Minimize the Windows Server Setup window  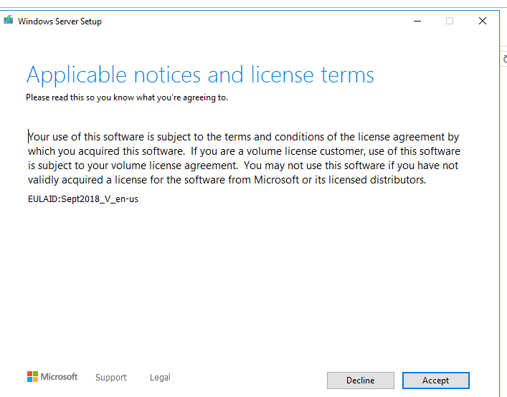click(417, 21)
